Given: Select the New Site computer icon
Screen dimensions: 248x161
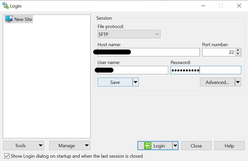Looking at the screenshot, I should 8,19.
